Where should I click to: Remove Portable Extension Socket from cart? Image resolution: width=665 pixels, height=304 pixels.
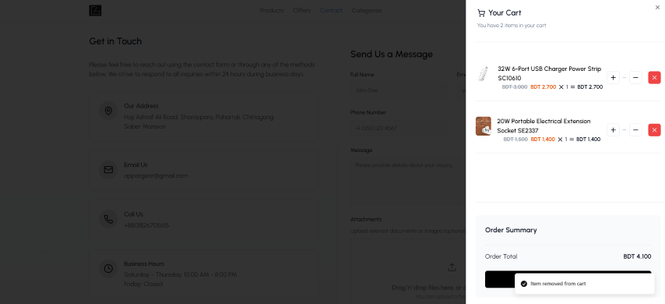coord(654,130)
